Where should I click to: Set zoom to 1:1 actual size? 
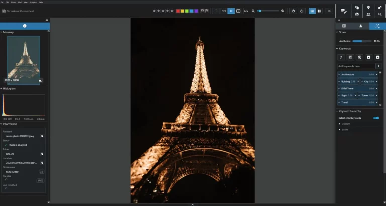coord(224,11)
